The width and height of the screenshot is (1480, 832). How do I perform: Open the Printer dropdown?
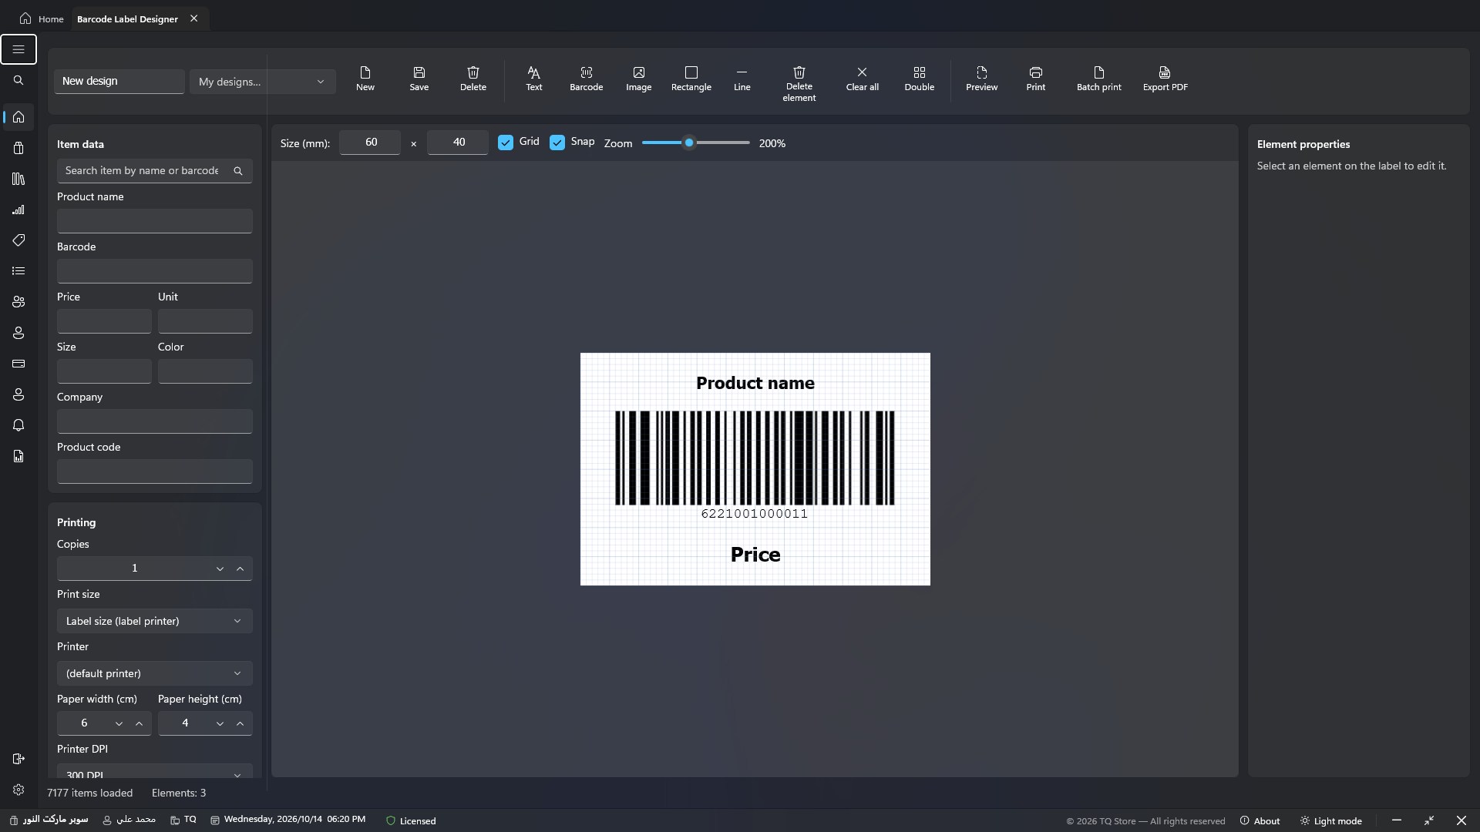coord(154,673)
